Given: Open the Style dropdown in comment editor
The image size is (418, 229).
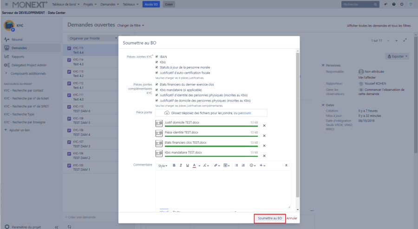Looking at the screenshot, I should [162, 165].
